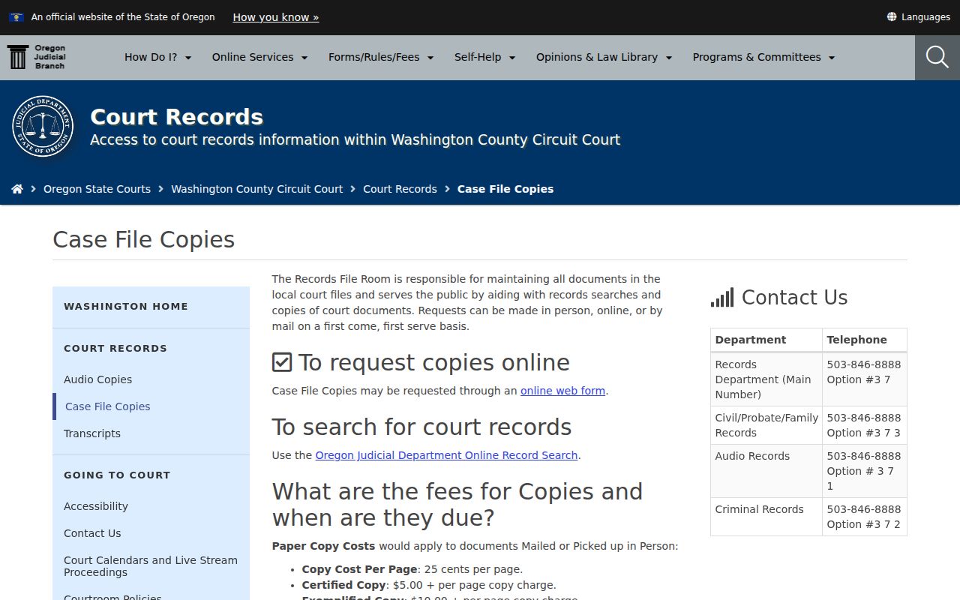Image resolution: width=960 pixels, height=600 pixels.
Task: Expand the How Do I? menu
Action: tap(158, 57)
